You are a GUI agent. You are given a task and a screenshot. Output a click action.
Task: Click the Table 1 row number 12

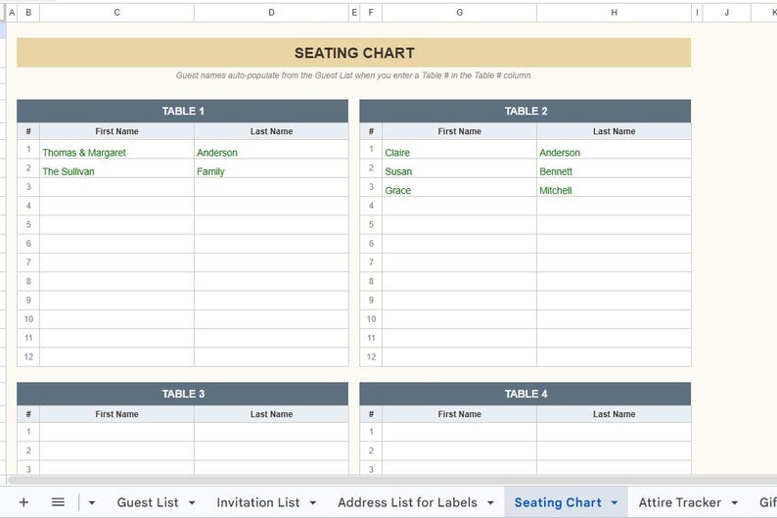coord(28,356)
